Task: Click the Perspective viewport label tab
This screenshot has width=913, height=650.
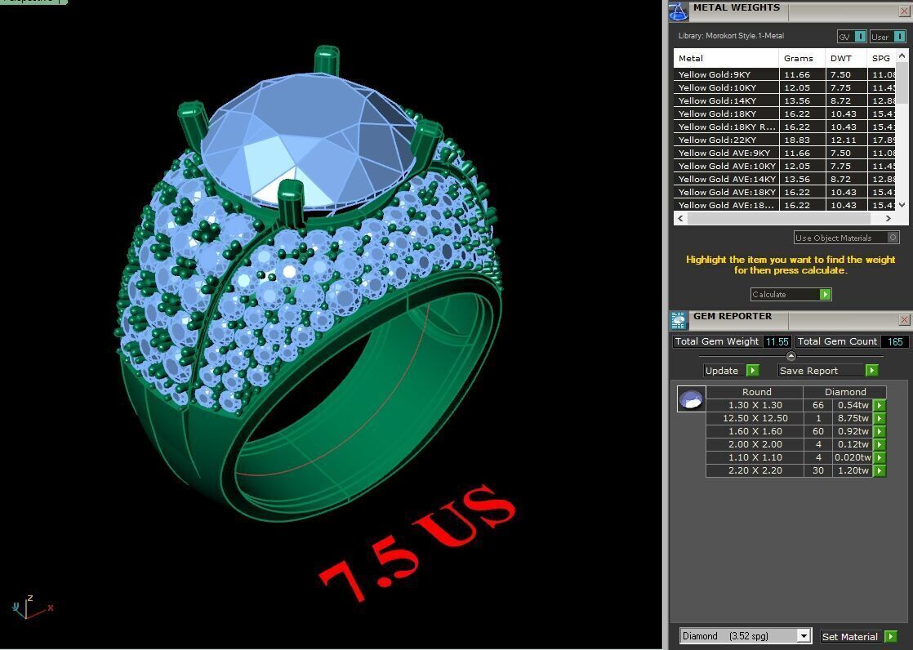Action: pyautogui.click(x=33, y=2)
